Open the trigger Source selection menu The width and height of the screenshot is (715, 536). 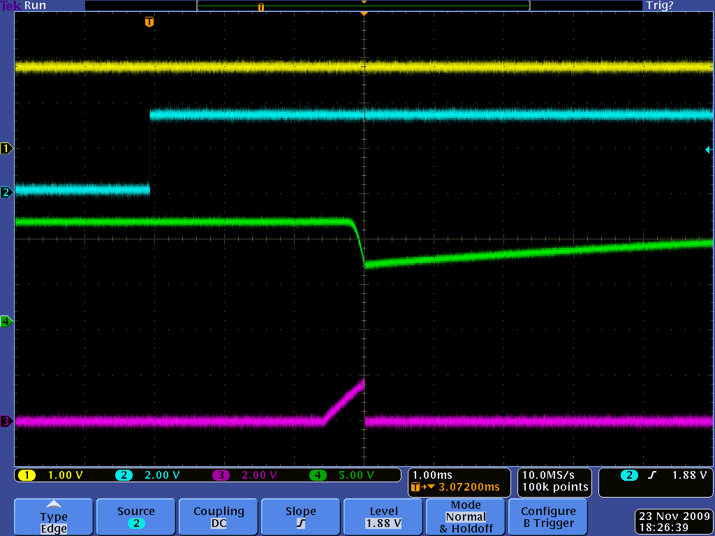[x=135, y=517]
